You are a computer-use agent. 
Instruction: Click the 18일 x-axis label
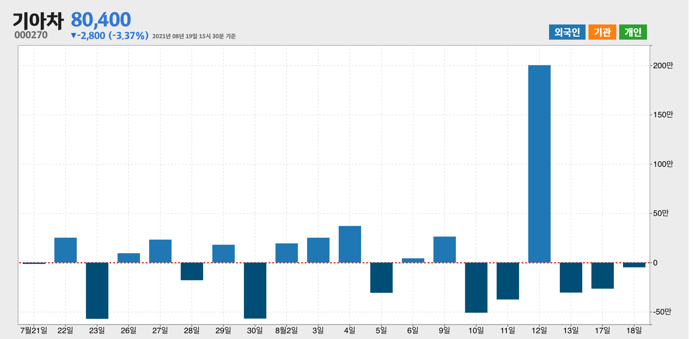click(634, 330)
